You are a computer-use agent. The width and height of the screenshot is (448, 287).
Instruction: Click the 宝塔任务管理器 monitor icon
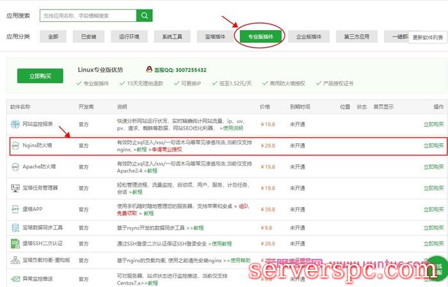coord(15,188)
